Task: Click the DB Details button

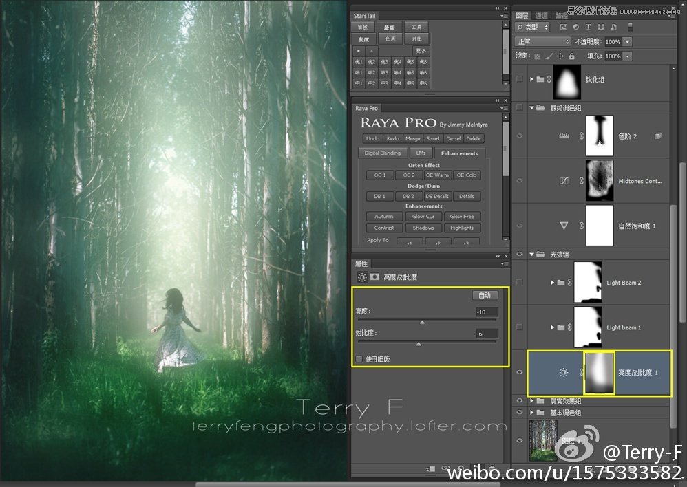Action: [x=437, y=196]
